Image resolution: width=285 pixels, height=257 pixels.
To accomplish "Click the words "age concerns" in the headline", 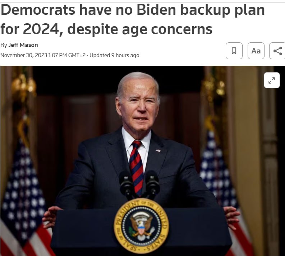I will coord(167,29).
